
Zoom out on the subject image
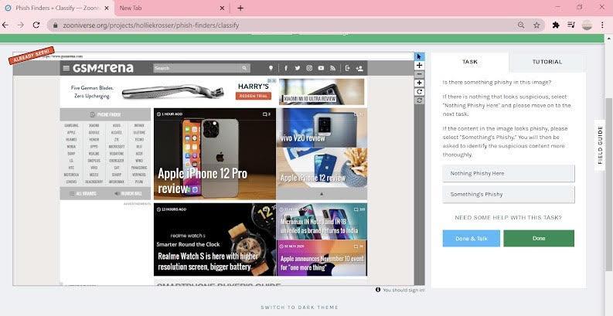[x=419, y=74]
